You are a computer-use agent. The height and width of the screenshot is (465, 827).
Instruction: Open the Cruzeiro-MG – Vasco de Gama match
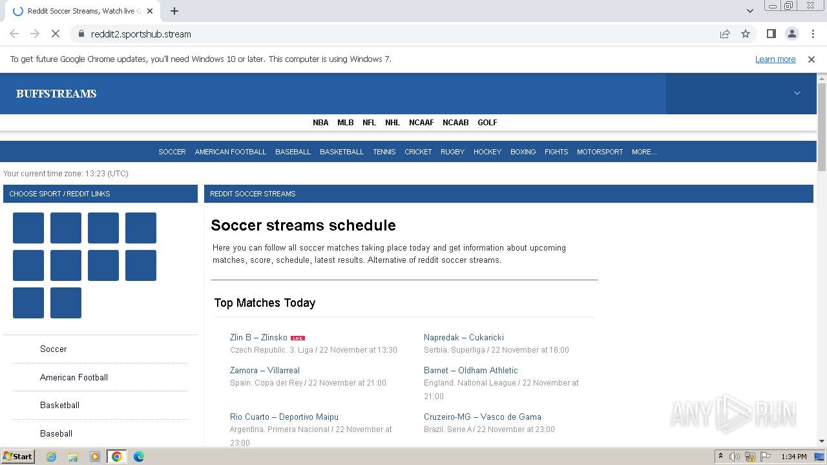483,417
